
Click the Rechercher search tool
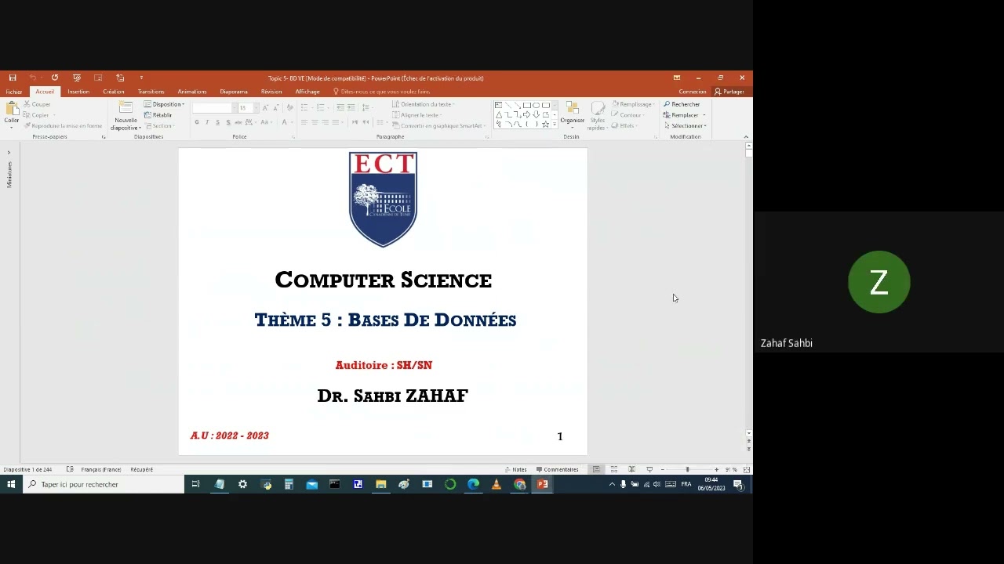click(x=682, y=104)
